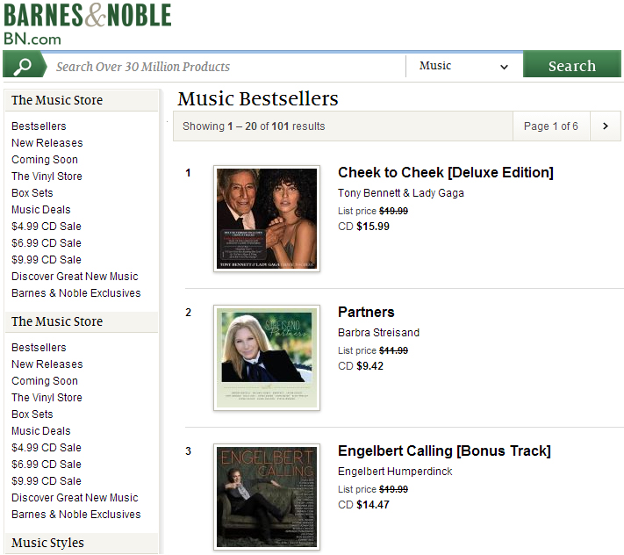Select $4.99 CD Sale in first sidebar

(x=47, y=227)
